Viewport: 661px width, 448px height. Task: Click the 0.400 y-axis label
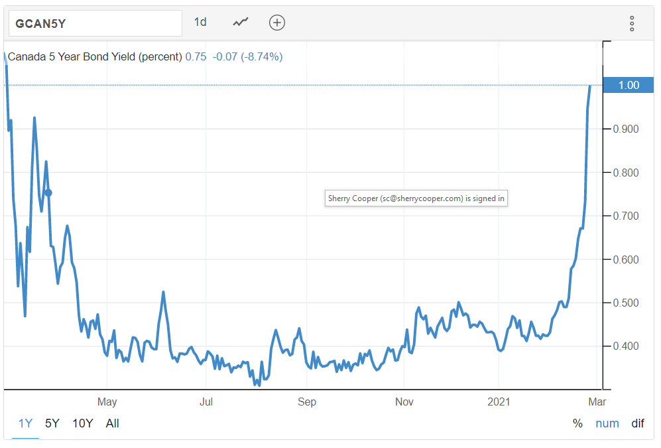[626, 346]
